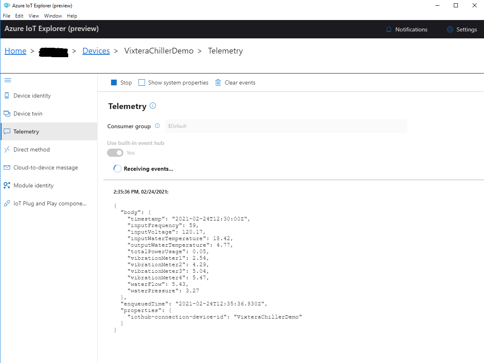Click the Device identity phone icon

[7, 96]
